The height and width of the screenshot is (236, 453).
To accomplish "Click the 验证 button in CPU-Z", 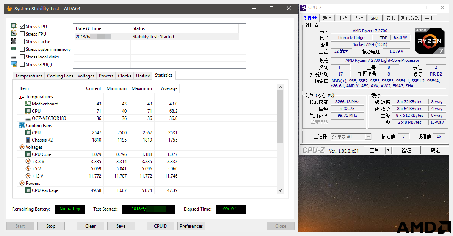I will click(x=406, y=150).
